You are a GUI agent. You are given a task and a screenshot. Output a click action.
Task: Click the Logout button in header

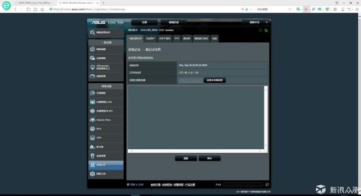click(144, 22)
